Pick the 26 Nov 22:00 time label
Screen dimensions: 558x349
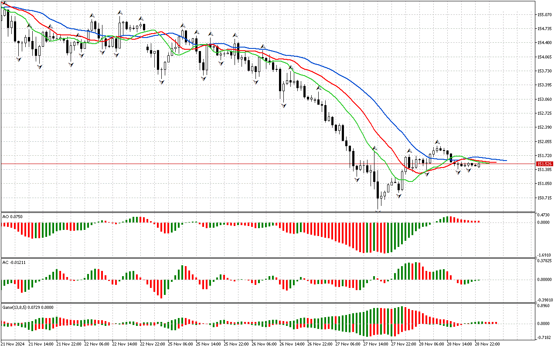320,344
